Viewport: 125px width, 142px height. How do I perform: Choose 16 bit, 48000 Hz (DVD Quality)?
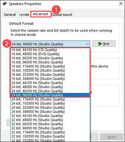coord(50,54)
